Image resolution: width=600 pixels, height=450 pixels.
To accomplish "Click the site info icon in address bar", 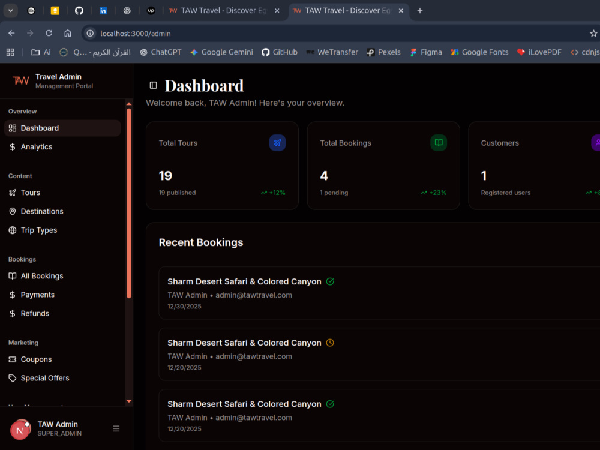I will point(90,33).
